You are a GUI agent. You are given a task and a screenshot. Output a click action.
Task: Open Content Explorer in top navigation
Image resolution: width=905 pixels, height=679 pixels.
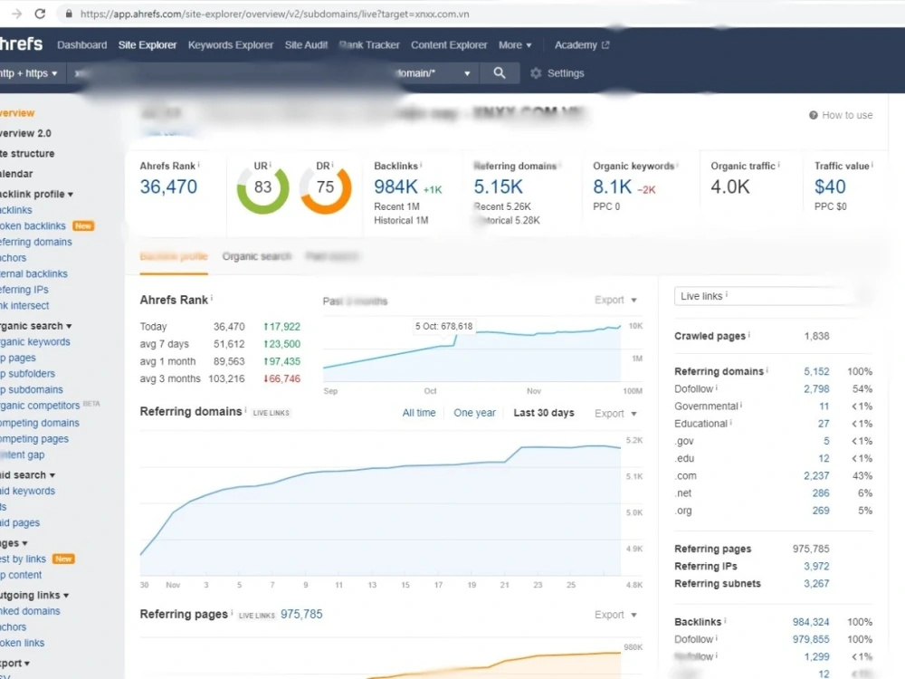449,45
